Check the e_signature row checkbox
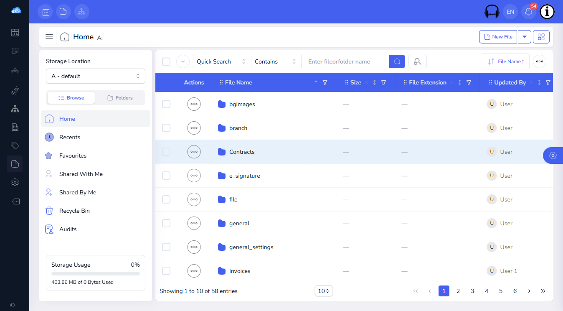The height and width of the screenshot is (311, 563). point(166,176)
